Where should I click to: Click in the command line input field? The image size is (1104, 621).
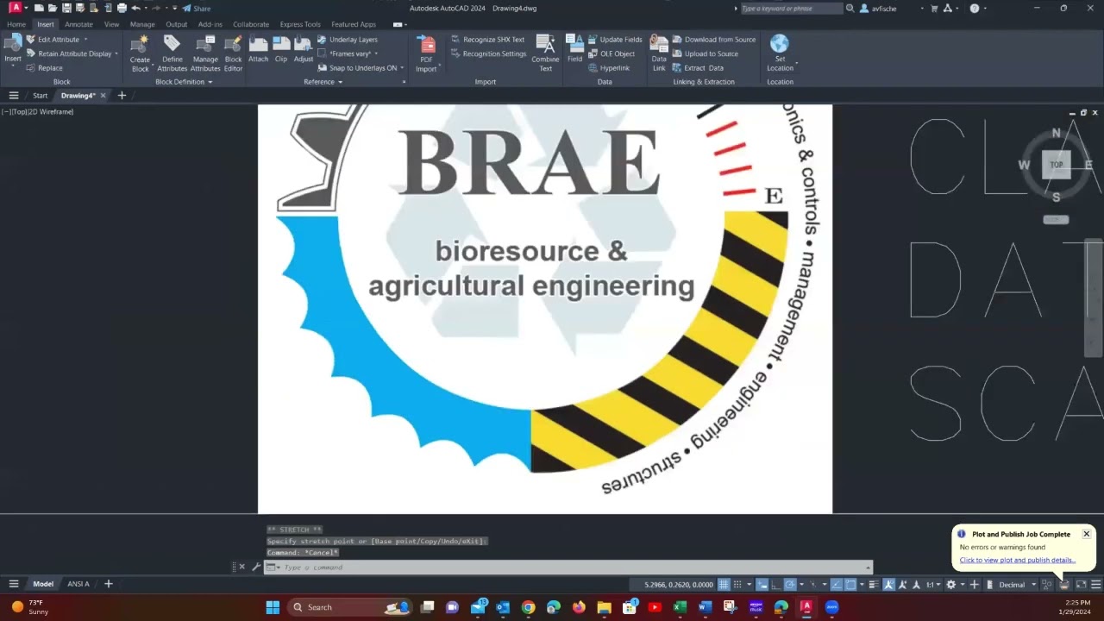569,568
